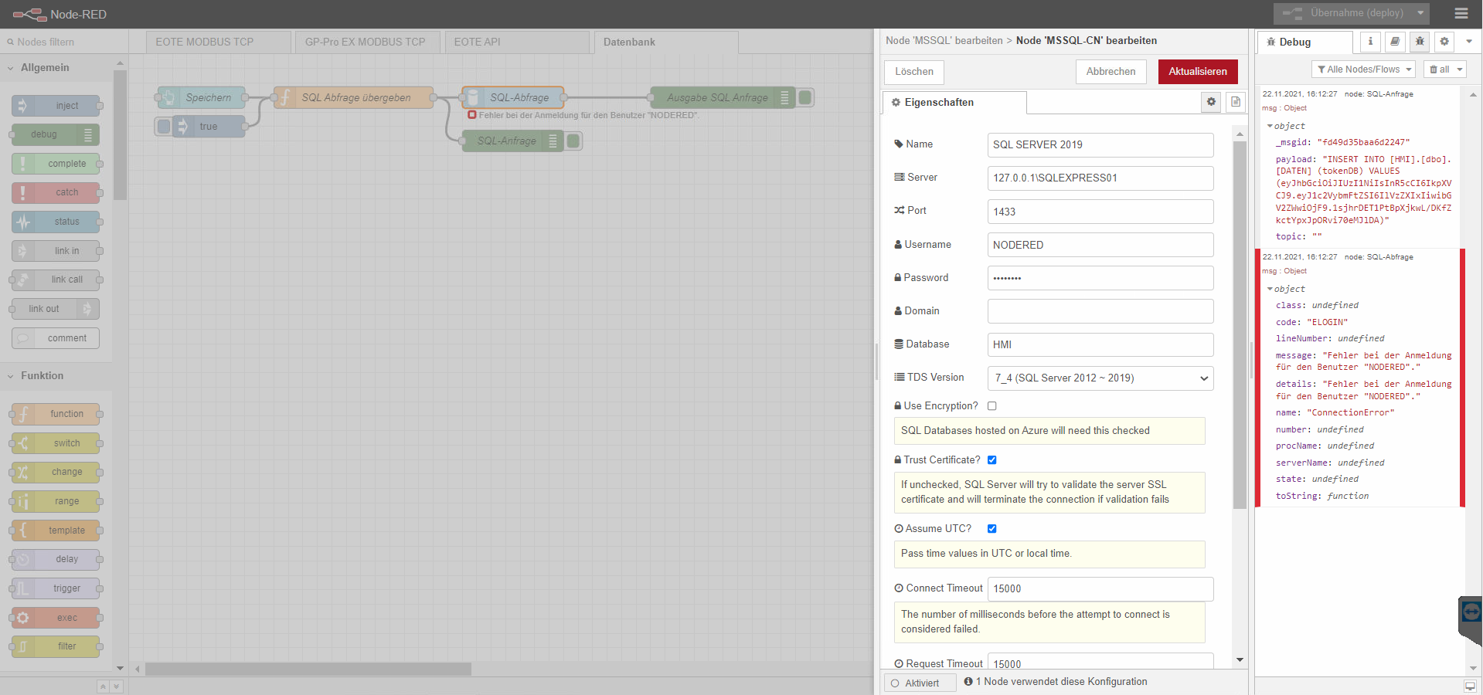Click the node settings gear icon beside Eigenschaften

1211,102
